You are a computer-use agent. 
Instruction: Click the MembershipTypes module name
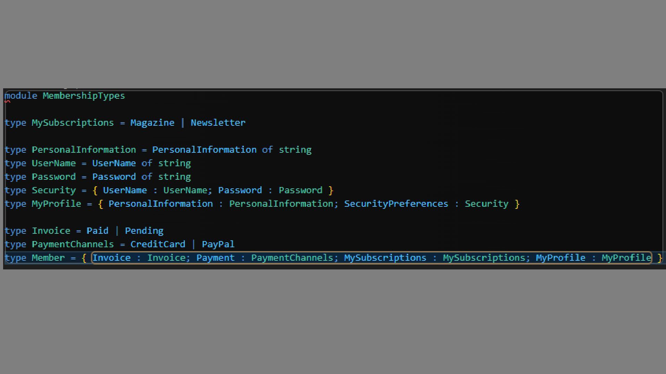pyautogui.click(x=84, y=96)
